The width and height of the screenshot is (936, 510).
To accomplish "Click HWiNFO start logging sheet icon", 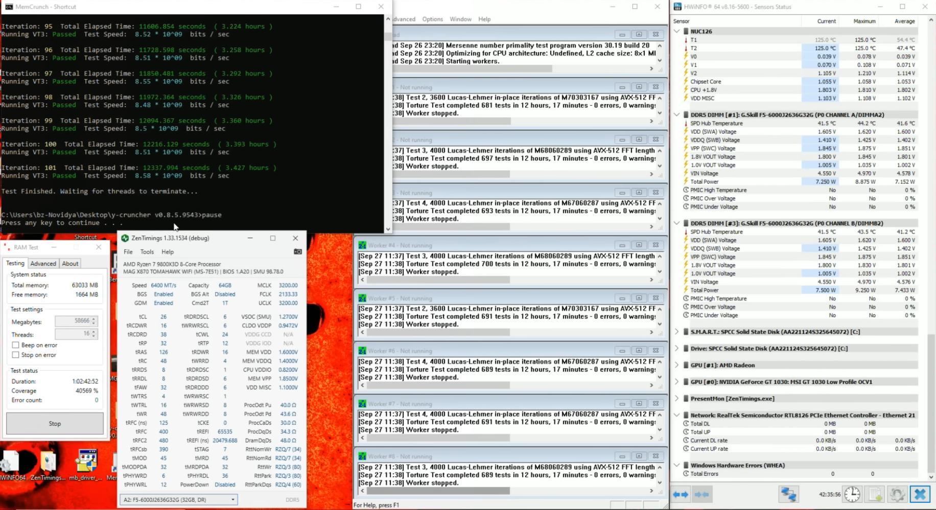I will click(x=875, y=494).
